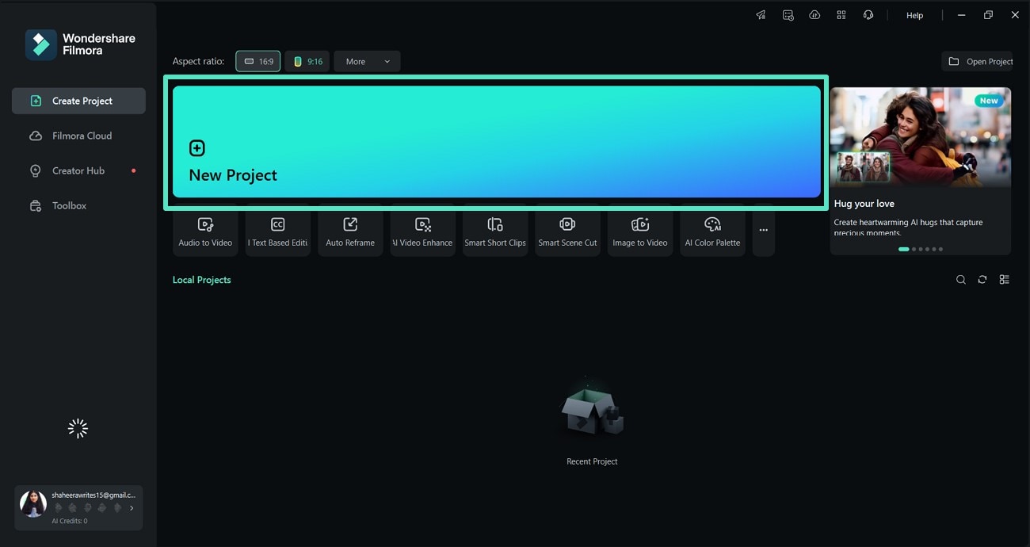Expand account details chevron arrow

pos(132,508)
